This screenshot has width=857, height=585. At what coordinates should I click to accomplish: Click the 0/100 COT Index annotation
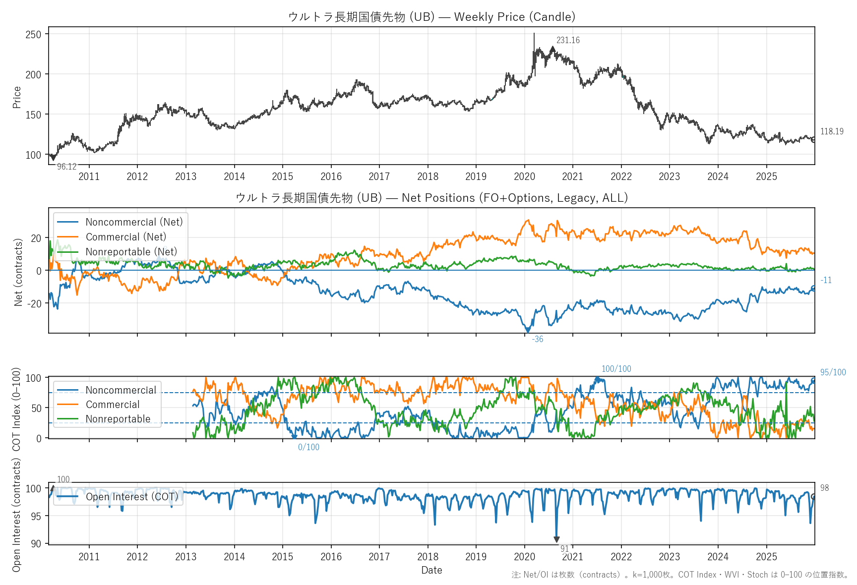tap(308, 447)
